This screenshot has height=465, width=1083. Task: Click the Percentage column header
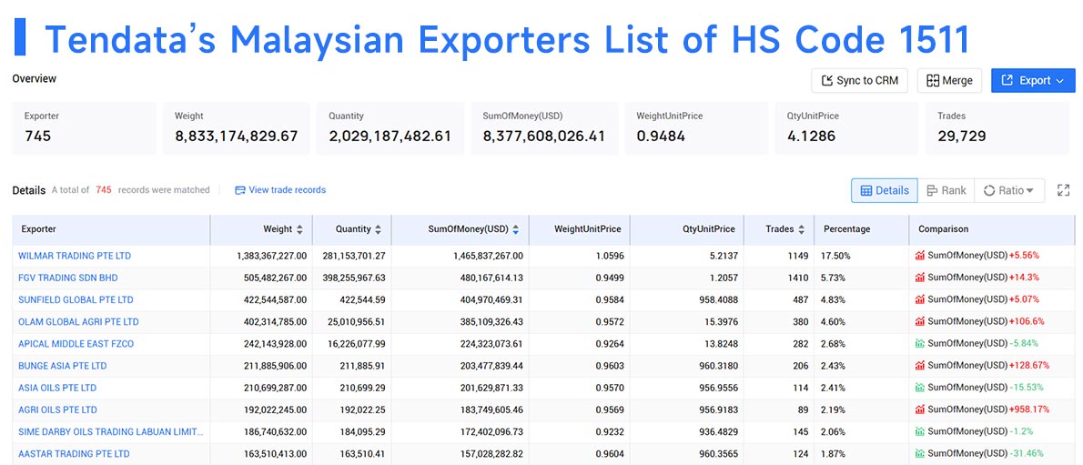(x=861, y=229)
